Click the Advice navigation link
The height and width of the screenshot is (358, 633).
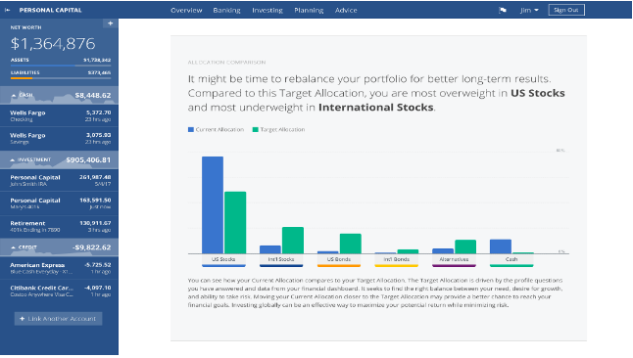tap(346, 10)
